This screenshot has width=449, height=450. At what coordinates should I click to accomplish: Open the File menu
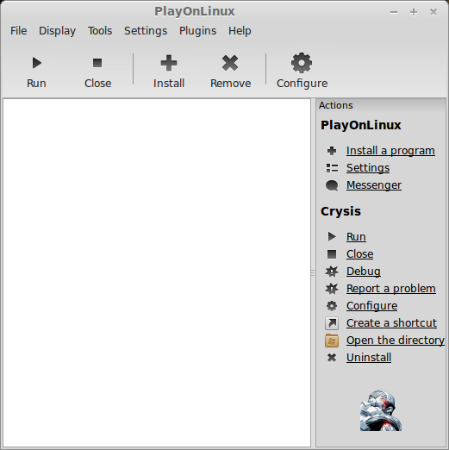coord(19,31)
